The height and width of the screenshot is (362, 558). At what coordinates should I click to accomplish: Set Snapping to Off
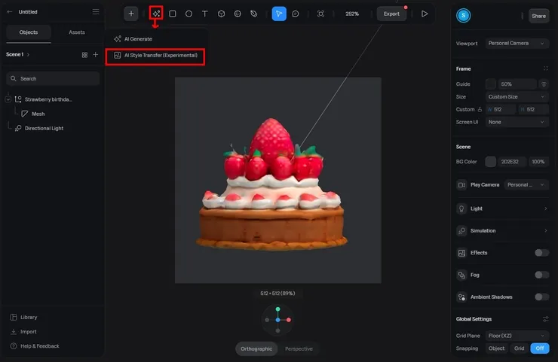coord(540,348)
